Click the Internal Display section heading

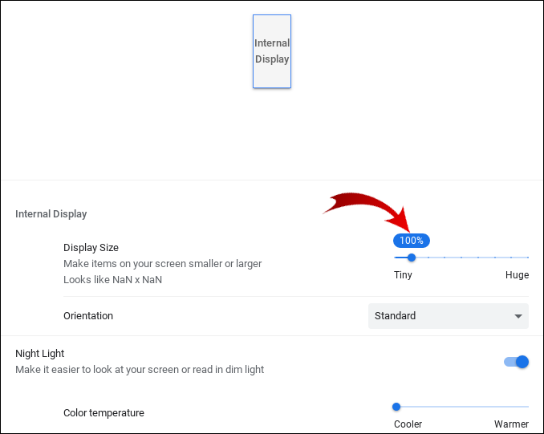51,214
